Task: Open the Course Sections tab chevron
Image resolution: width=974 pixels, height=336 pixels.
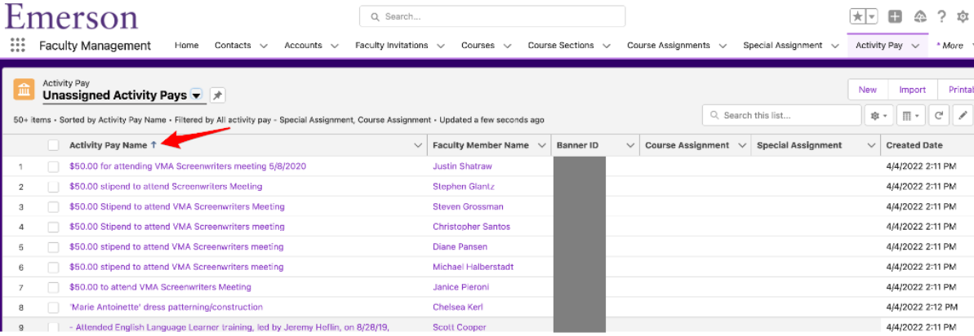Action: [607, 46]
